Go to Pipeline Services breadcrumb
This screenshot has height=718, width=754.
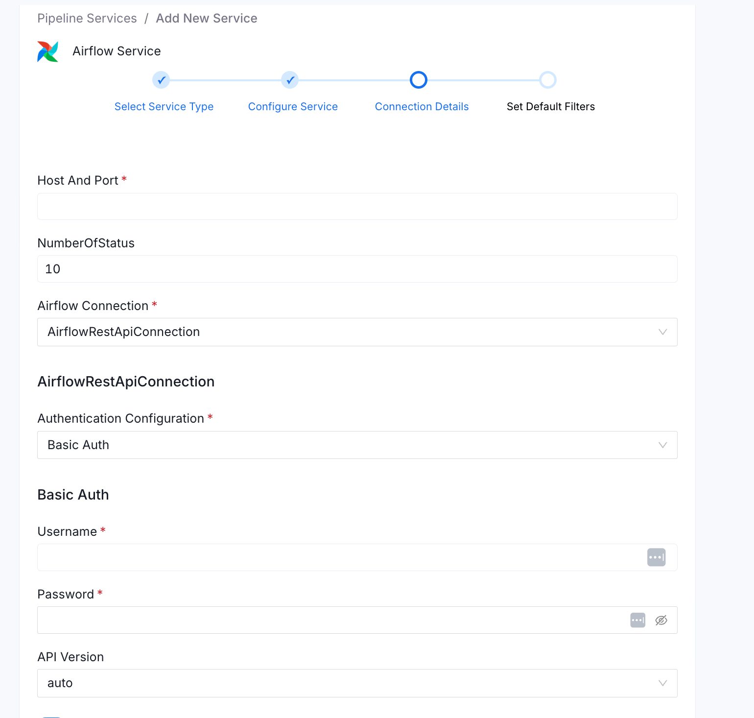pyautogui.click(x=87, y=18)
